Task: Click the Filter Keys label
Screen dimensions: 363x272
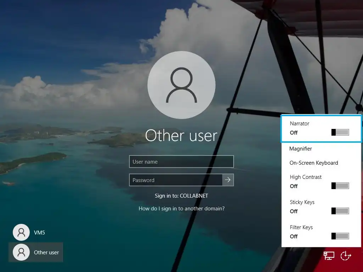Action: pos(301,227)
